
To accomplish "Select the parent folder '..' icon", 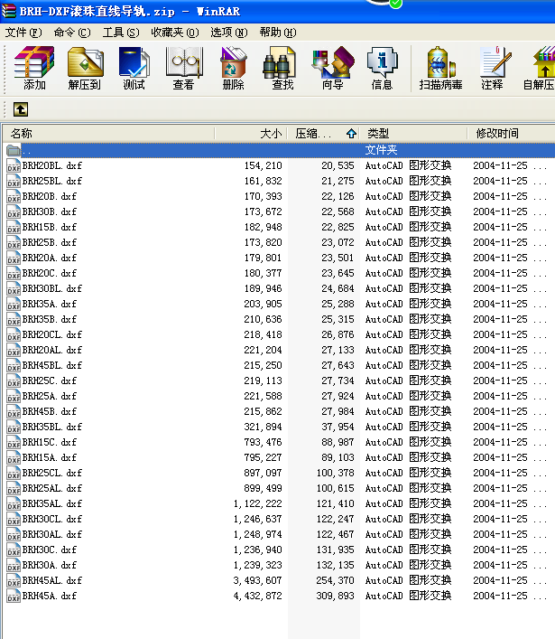I will [x=14, y=150].
